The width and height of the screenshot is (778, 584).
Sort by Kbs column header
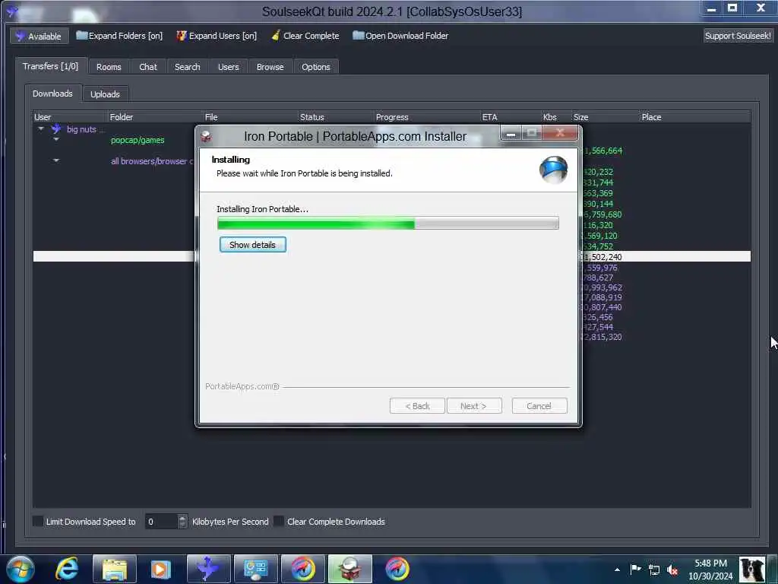pyautogui.click(x=556, y=117)
